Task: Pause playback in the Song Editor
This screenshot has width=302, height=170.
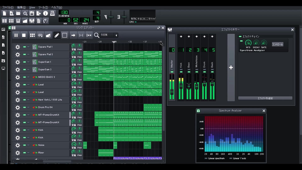Action: pos(16,35)
